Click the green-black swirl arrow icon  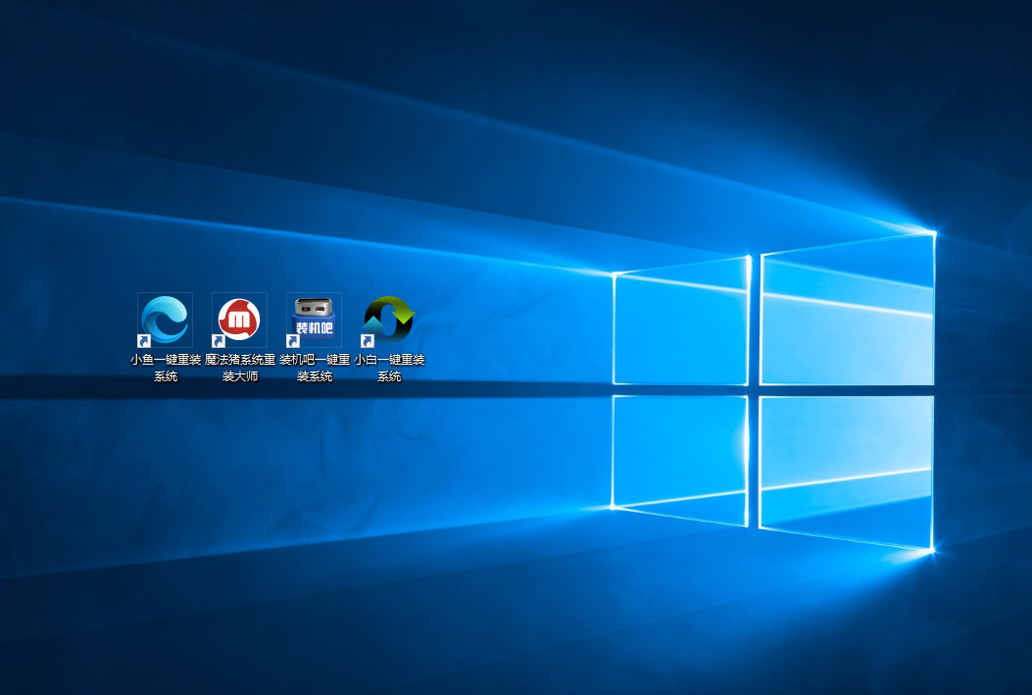(x=387, y=317)
